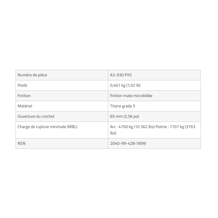Click "Charge de rupture minimale (MBL)" label
218x218 pixels.
click(x=47, y=127)
